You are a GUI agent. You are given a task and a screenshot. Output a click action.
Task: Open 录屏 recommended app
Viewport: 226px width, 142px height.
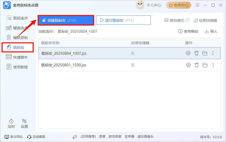click(x=102, y=137)
